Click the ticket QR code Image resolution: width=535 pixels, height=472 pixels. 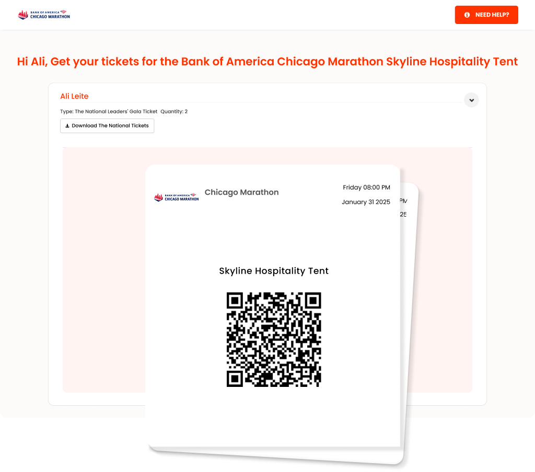274,339
